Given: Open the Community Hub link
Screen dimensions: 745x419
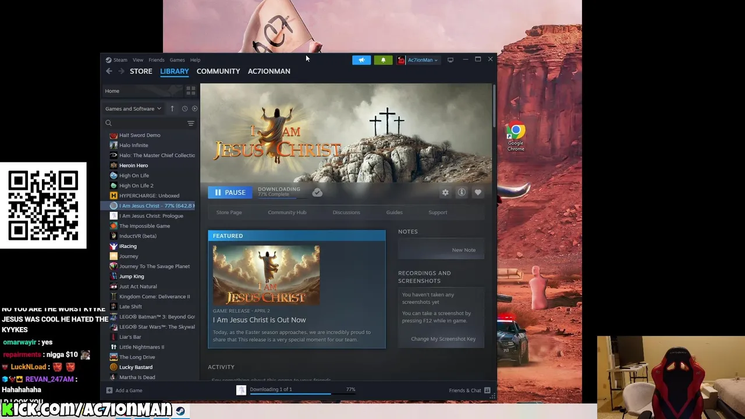Looking at the screenshot, I should (287, 212).
